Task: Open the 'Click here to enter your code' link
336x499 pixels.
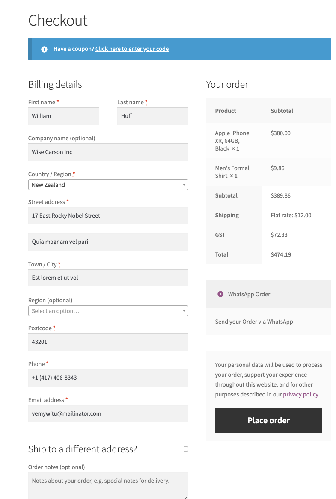Action: click(x=132, y=49)
